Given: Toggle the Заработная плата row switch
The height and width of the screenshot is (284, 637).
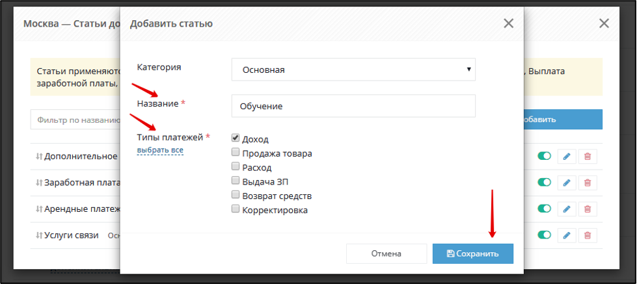Looking at the screenshot, I should click(x=545, y=182).
